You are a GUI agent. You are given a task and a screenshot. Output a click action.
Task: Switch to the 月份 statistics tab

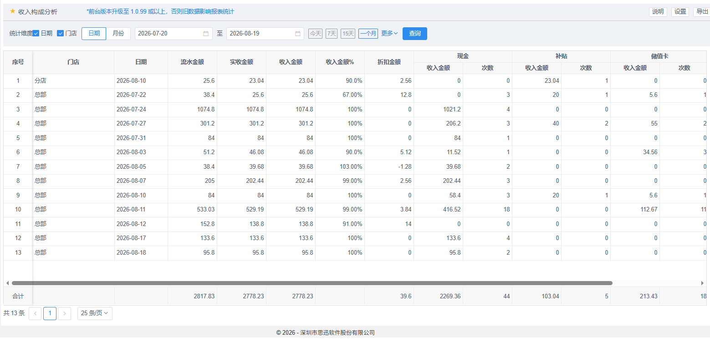coord(118,34)
